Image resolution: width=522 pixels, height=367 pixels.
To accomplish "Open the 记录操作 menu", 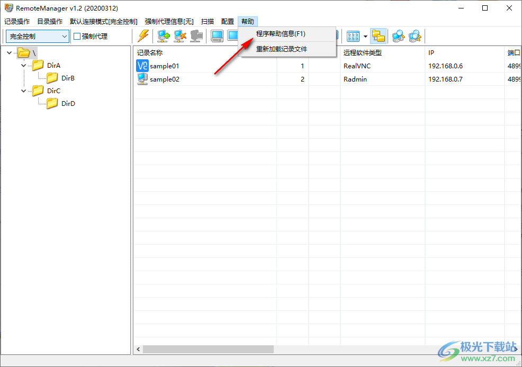I will tap(17, 21).
